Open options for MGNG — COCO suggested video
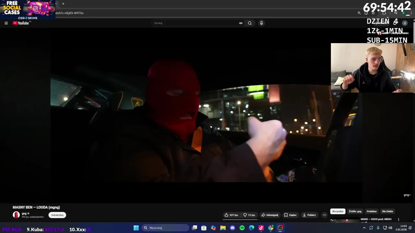 click(x=398, y=219)
